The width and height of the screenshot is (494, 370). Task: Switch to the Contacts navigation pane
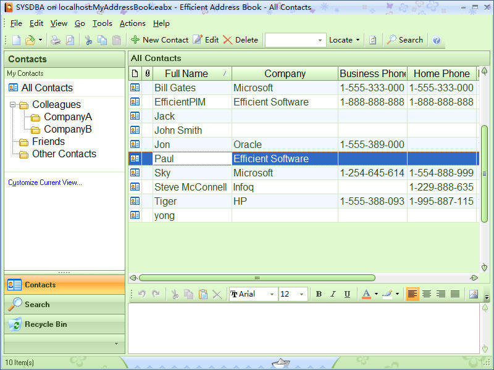[65, 285]
